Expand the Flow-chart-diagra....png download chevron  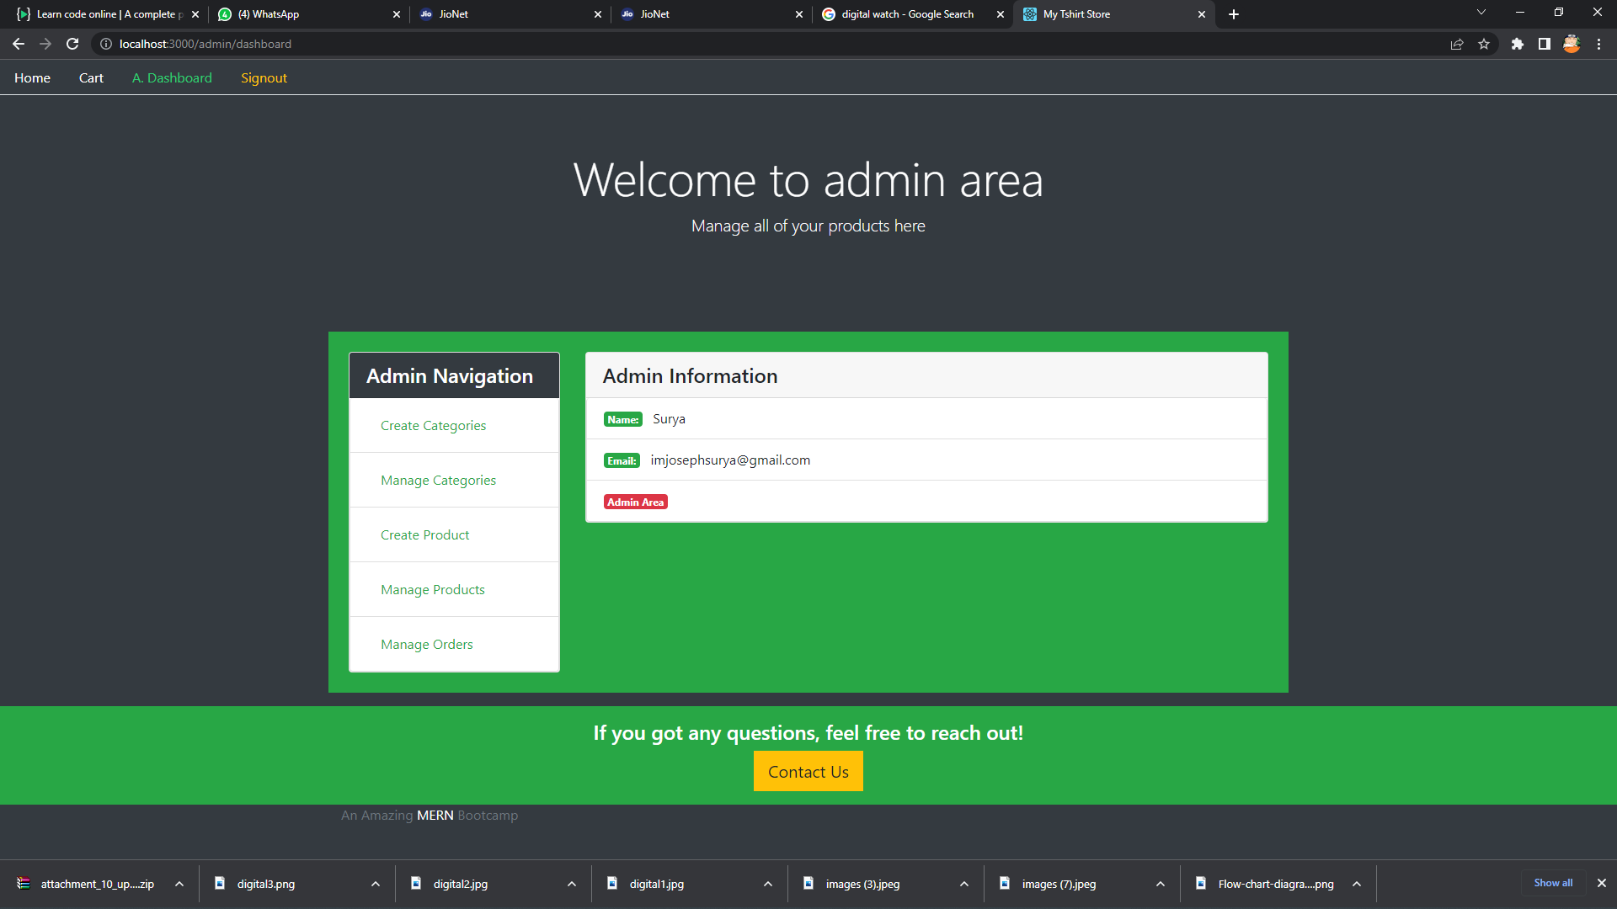pos(1357,884)
